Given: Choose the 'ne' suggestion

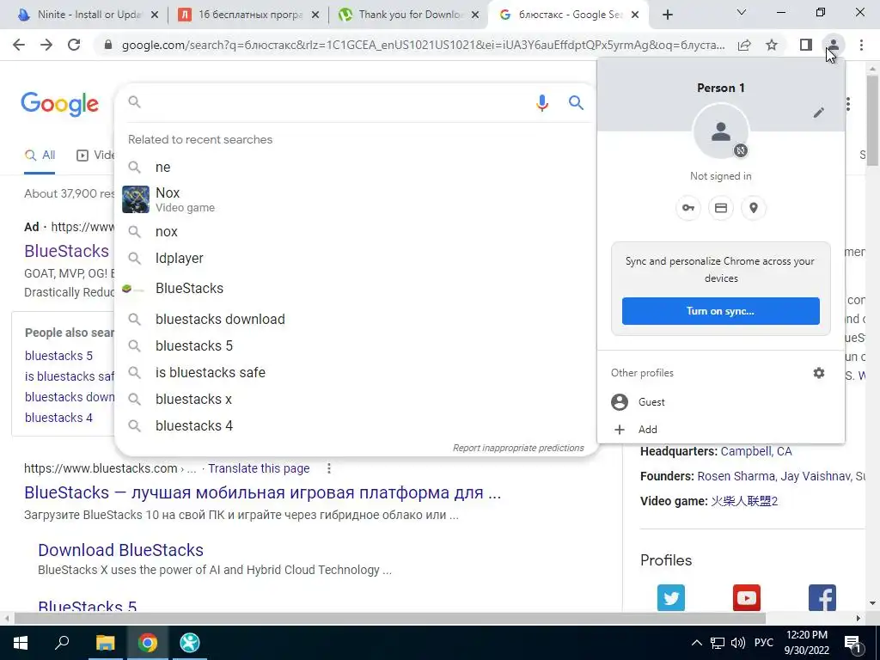Looking at the screenshot, I should pyautogui.click(x=355, y=168).
